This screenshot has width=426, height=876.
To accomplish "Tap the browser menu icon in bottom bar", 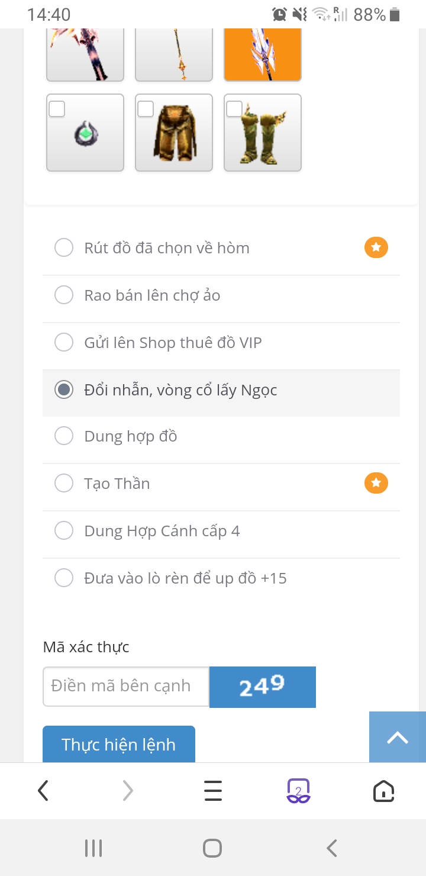I will click(x=212, y=790).
